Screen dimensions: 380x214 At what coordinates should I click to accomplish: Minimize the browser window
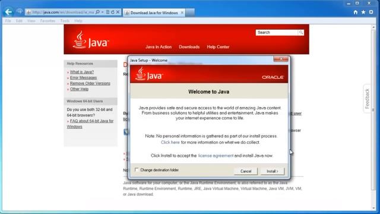pyautogui.click(x=349, y=4)
